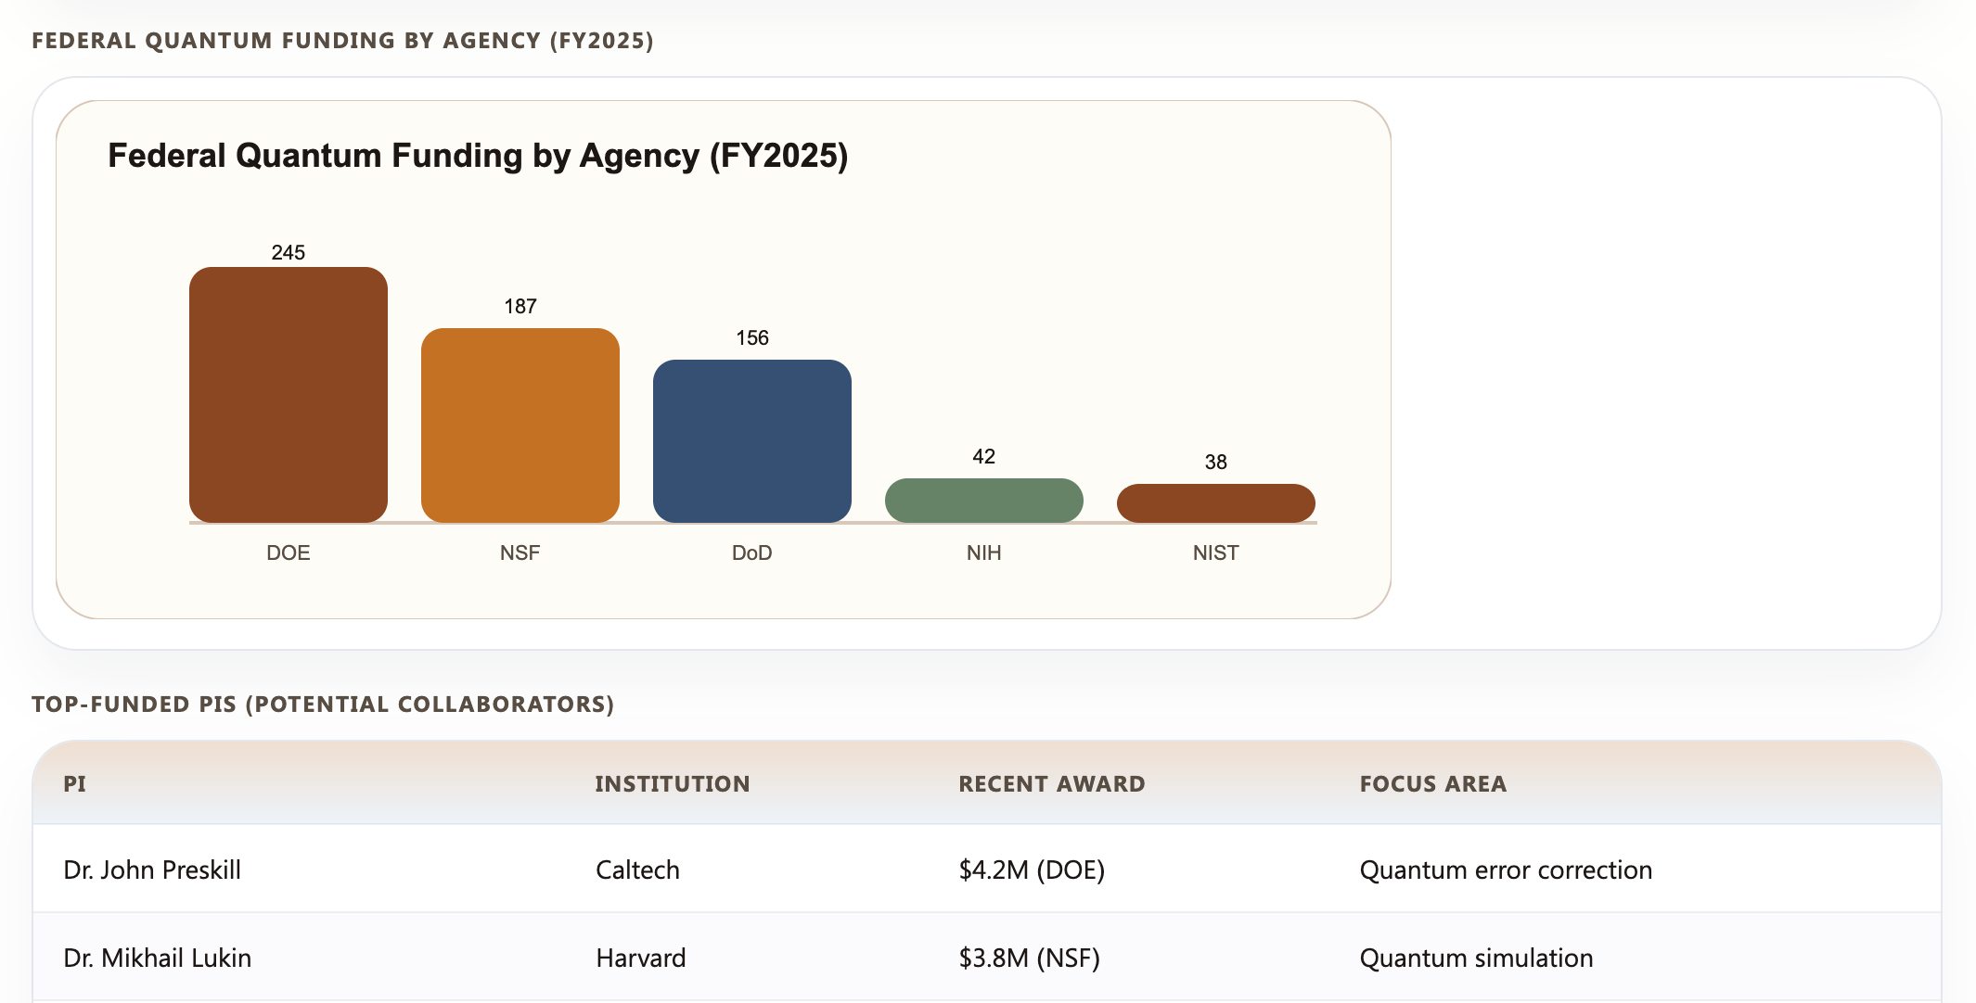Click the DoD axis label below the bar
The width and height of the screenshot is (1976, 1003).
pos(751,552)
